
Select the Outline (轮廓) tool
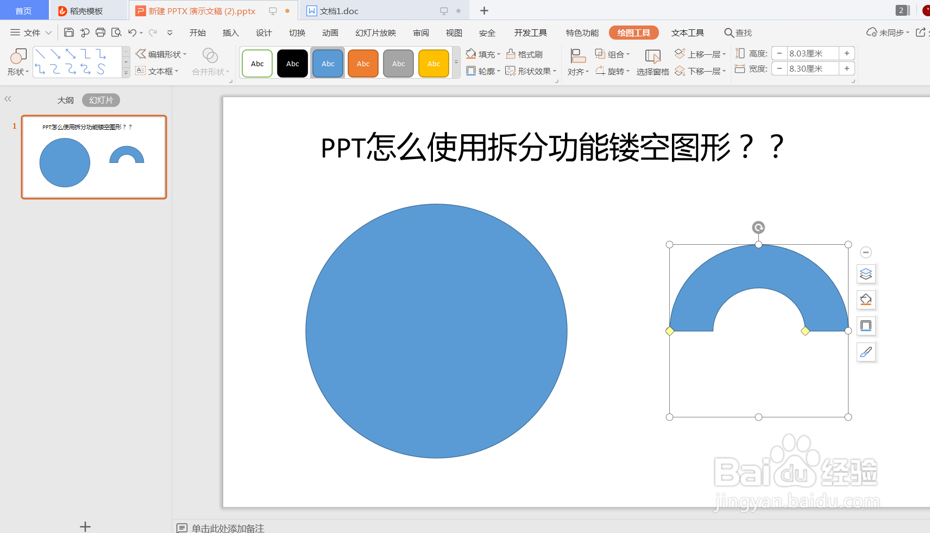coord(481,71)
